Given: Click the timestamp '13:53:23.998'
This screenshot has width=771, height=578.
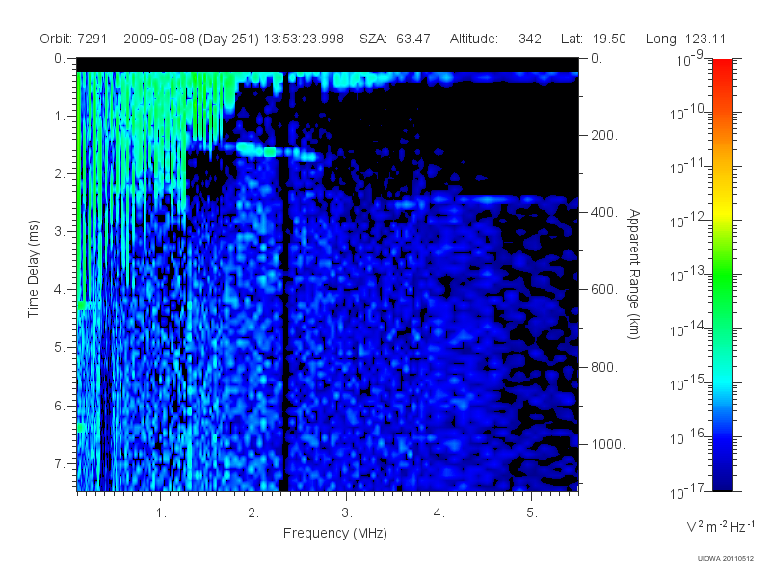Looking at the screenshot, I should click(304, 39).
